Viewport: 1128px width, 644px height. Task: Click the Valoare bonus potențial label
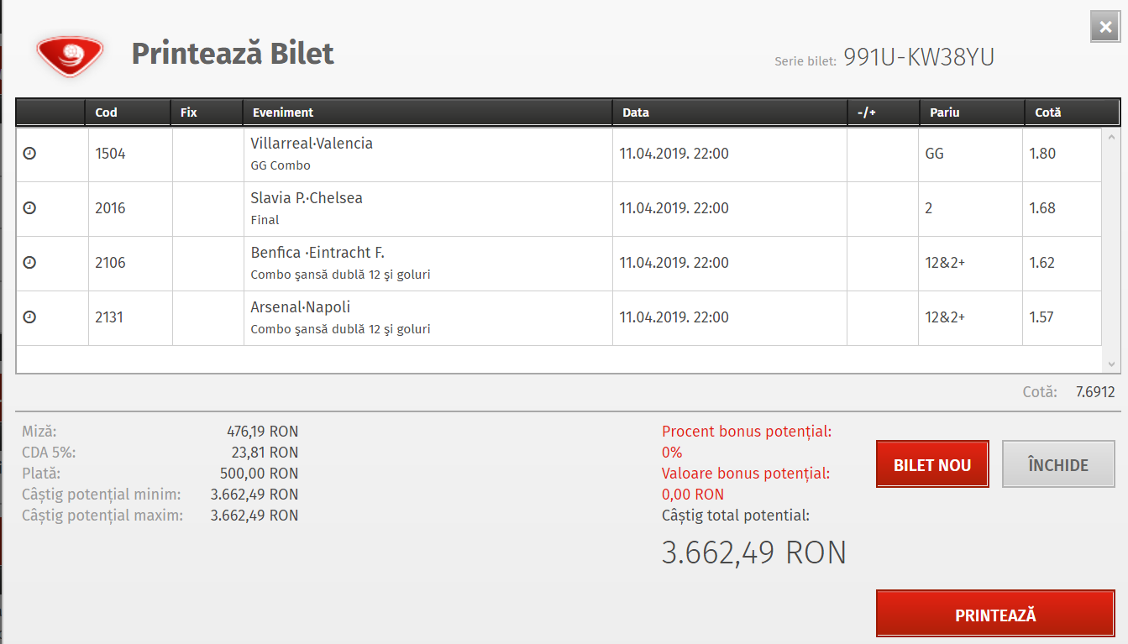point(746,474)
